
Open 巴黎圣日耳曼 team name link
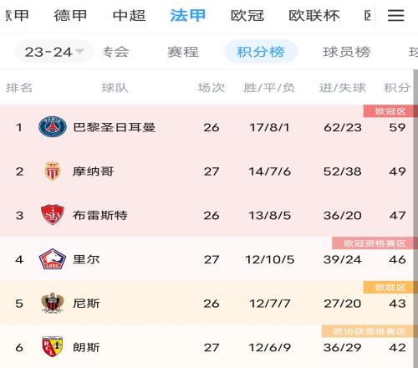click(114, 127)
